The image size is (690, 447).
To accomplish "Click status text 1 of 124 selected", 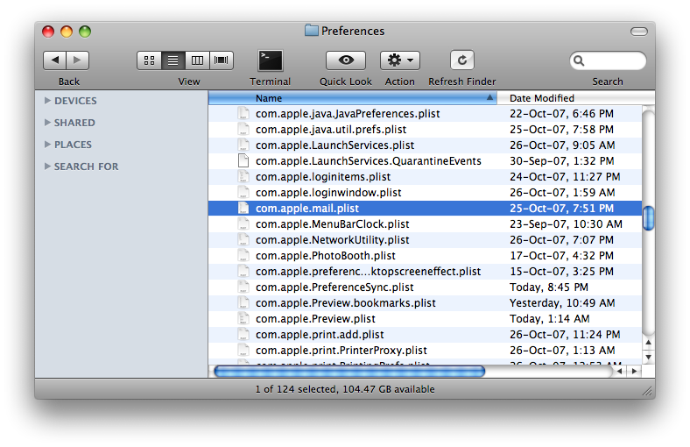I will click(x=296, y=389).
